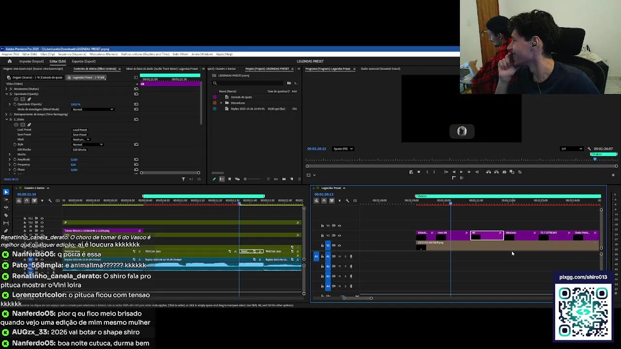Switch Project panel to icon view
The height and width of the screenshot is (349, 621).
(229, 179)
